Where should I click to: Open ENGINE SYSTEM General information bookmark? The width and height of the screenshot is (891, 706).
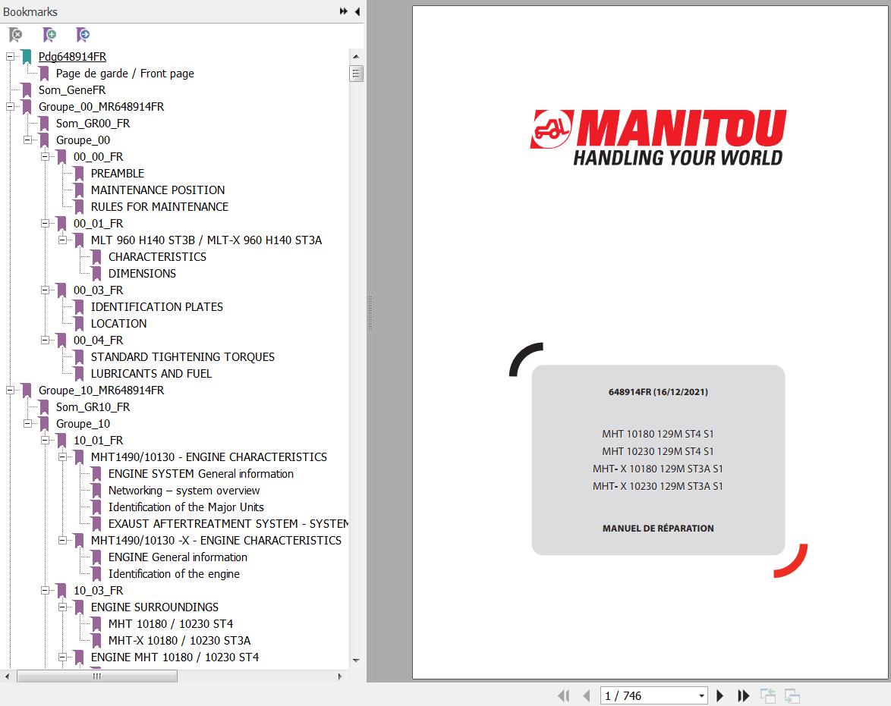click(x=201, y=474)
